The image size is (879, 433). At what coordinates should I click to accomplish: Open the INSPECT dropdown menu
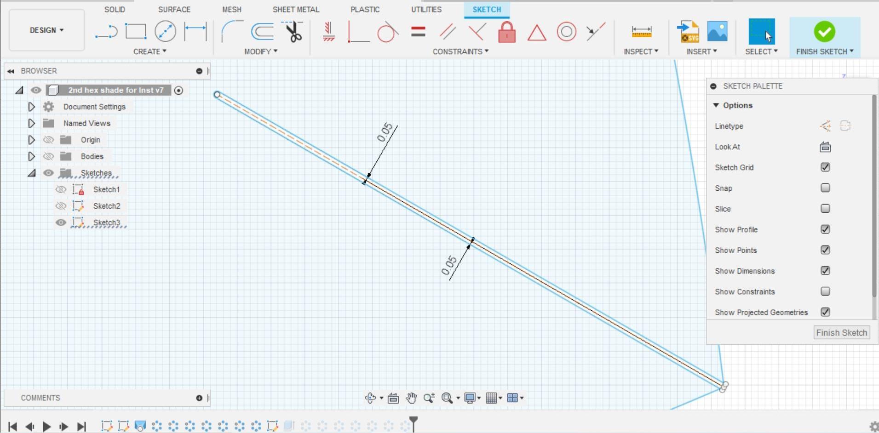pos(641,51)
